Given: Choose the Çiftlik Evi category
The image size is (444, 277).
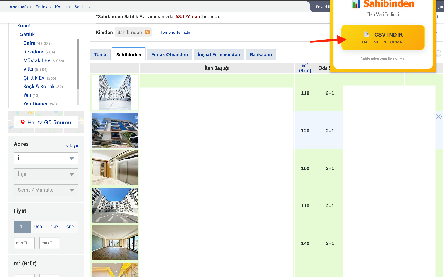Looking at the screenshot, I should (34, 78).
